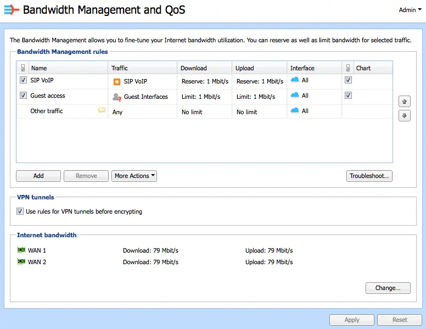Image resolution: width=426 pixels, height=329 pixels.
Task: Click WAN 1 Upload: 79 Mbit/s text
Action: point(269,250)
